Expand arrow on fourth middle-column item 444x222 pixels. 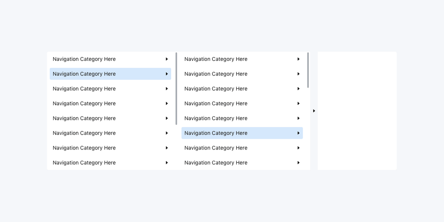pyautogui.click(x=298, y=104)
